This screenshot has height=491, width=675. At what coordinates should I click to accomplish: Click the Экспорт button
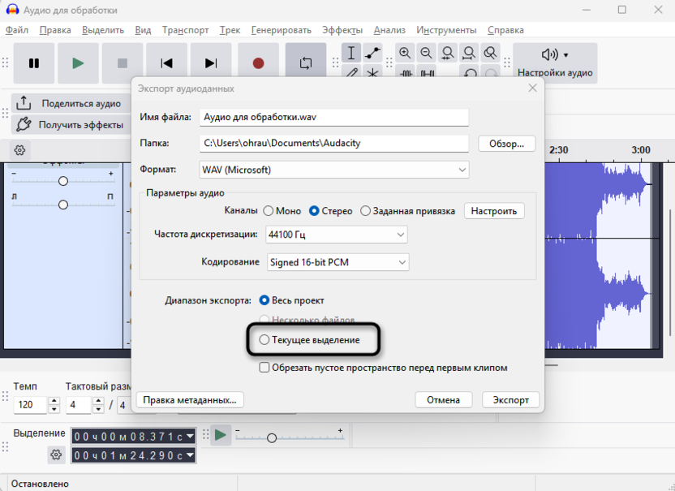510,400
